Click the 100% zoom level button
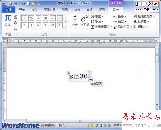 [x=117, y=125]
